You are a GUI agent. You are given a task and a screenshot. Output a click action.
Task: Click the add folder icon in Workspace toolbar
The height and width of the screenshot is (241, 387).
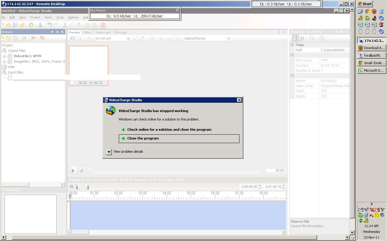coord(8,38)
